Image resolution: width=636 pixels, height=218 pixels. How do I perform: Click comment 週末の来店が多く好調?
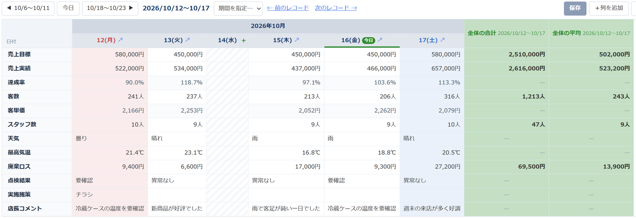tap(432, 209)
